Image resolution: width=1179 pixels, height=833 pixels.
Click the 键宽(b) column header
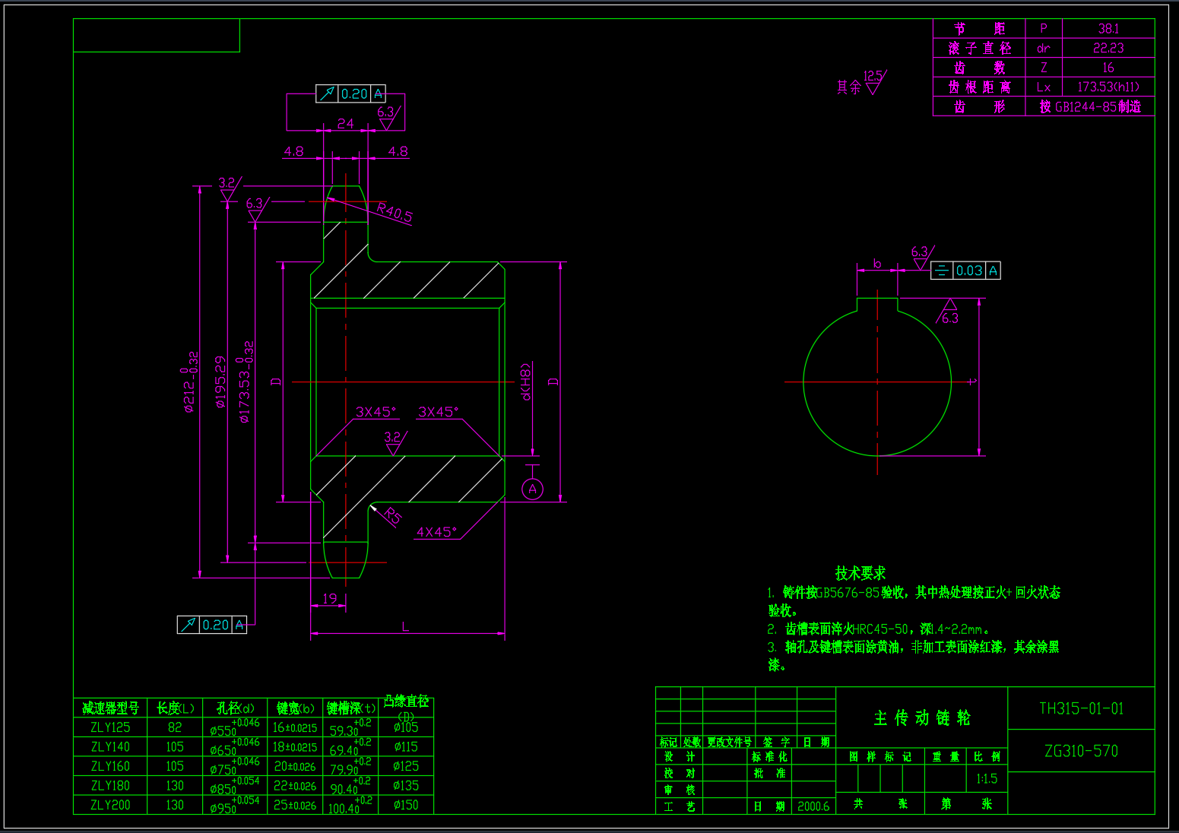[x=295, y=708]
